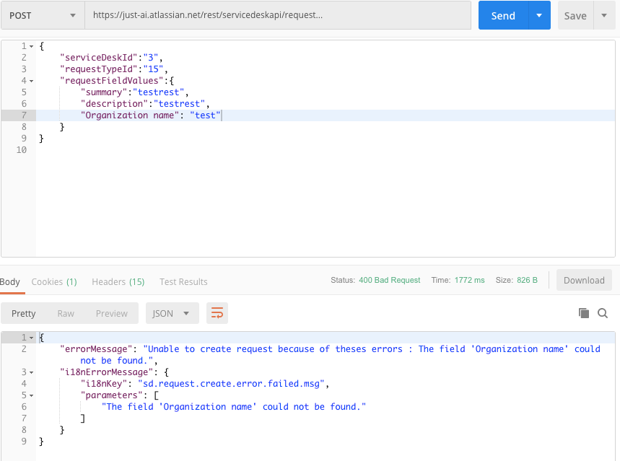Open the Send options dropdown arrow
Image resolution: width=620 pixels, height=461 pixels.
click(x=539, y=15)
